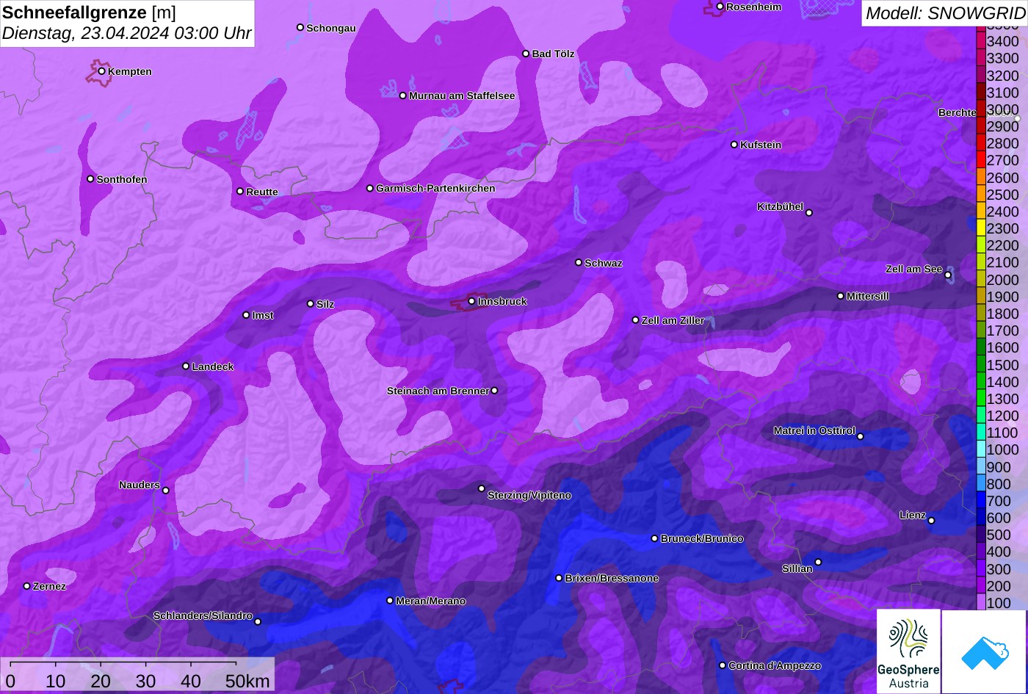The width and height of the screenshot is (1028, 694).
Task: Select the light purple 100 m legend swatch
Action: 980,602
